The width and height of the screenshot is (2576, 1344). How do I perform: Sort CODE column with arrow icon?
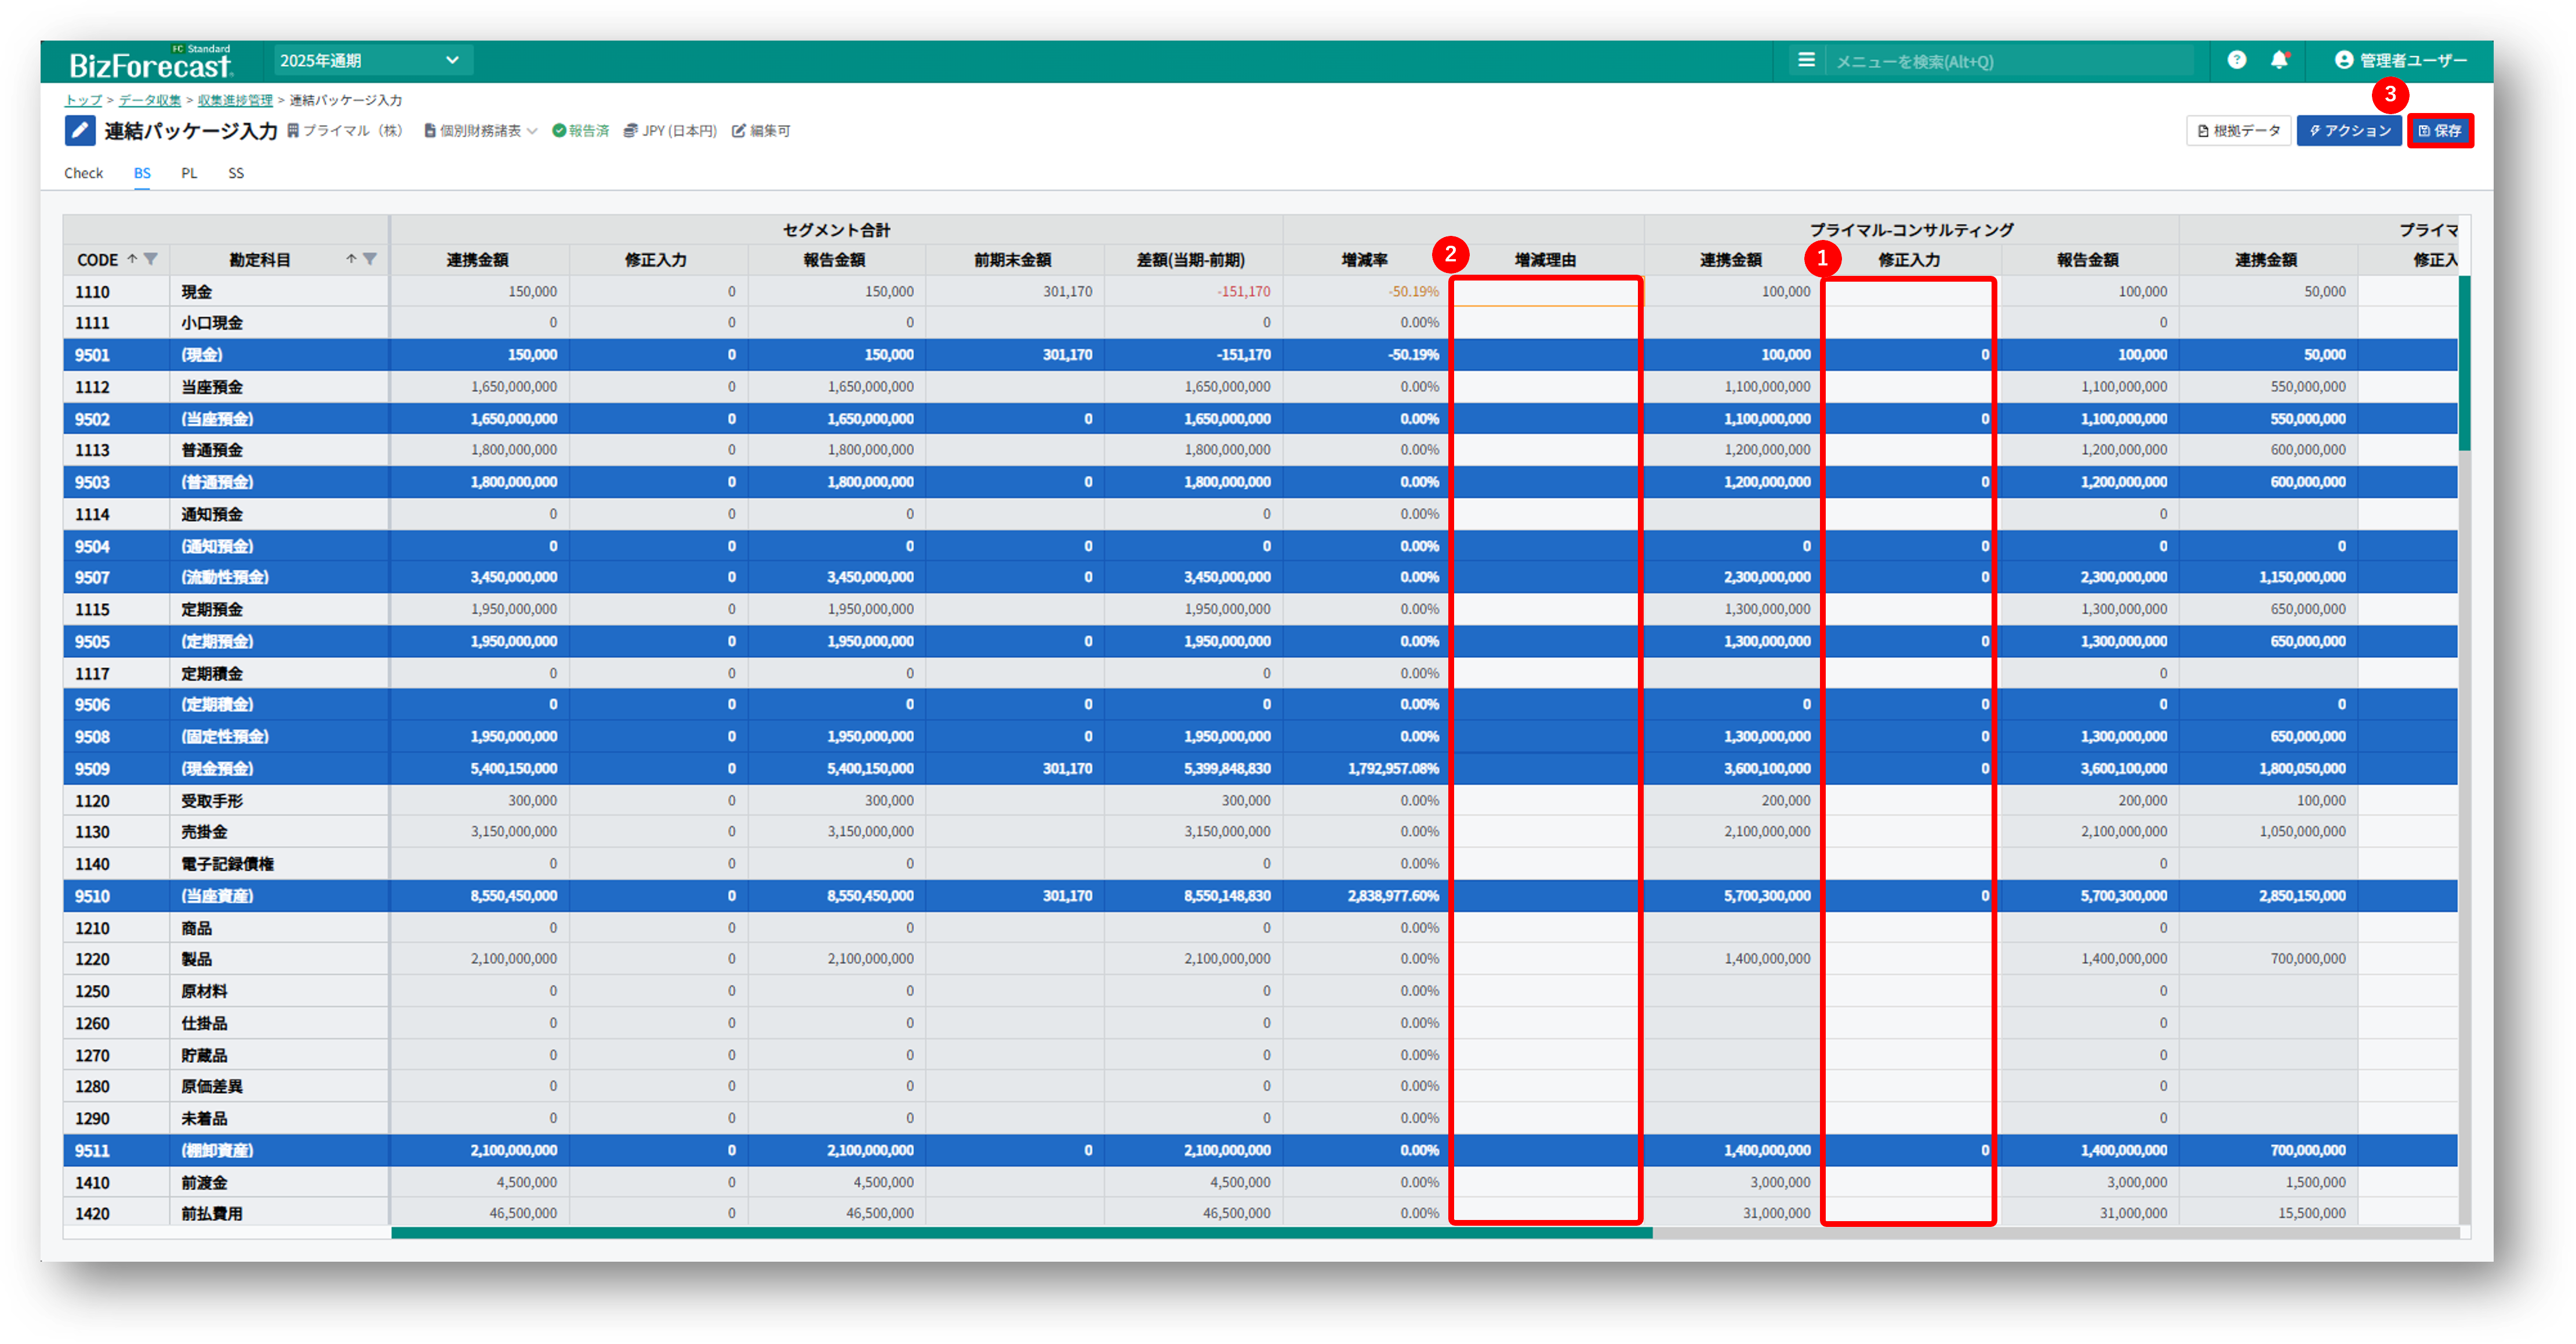[132, 259]
